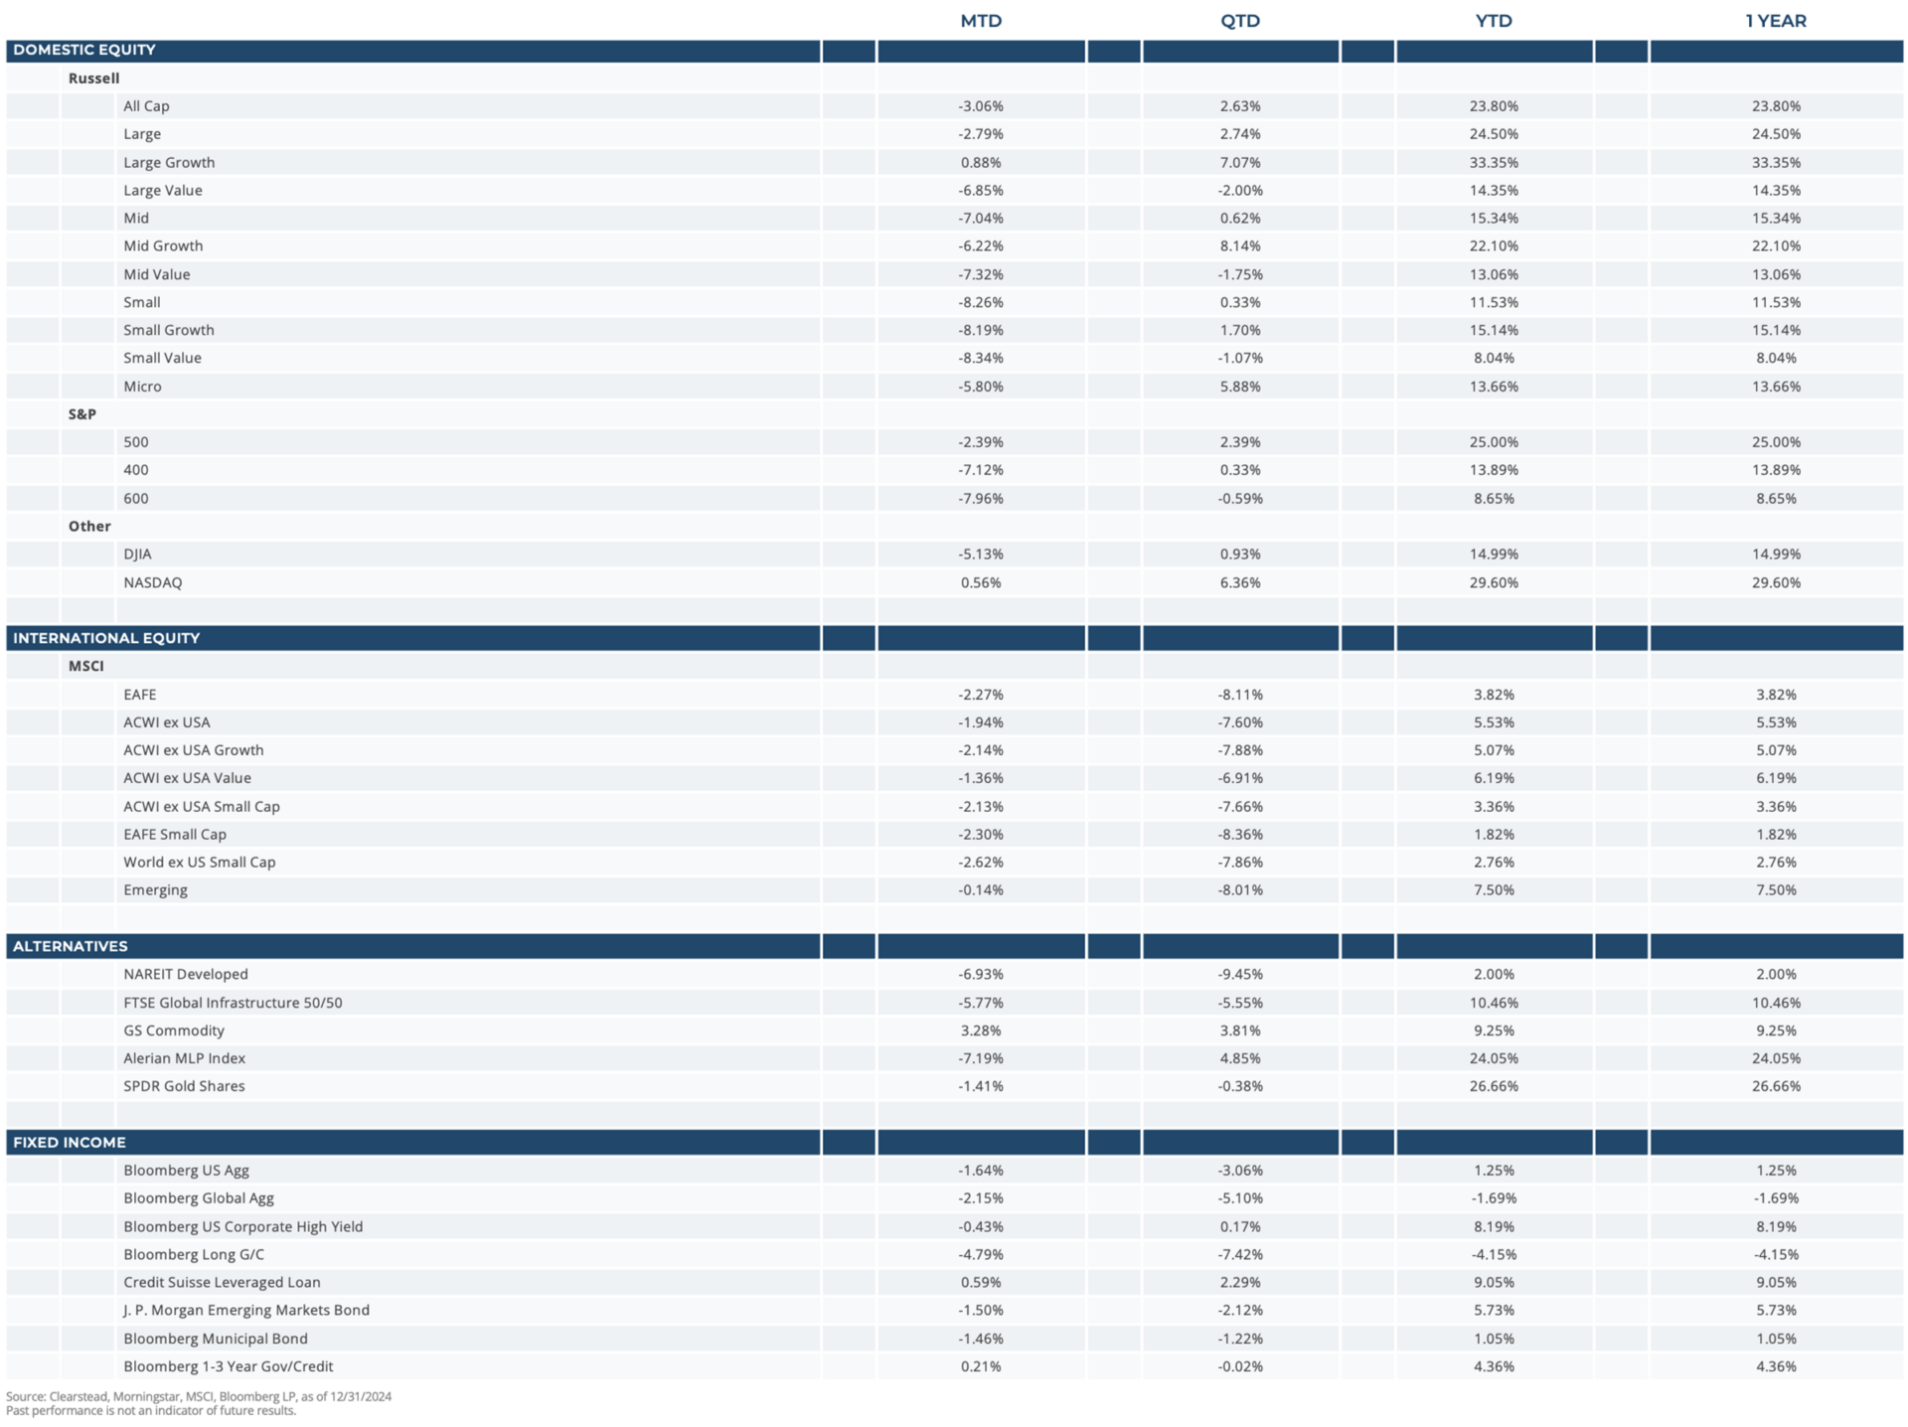Select the World ex US Small Cap label
This screenshot has width=1908, height=1427.
200,863
